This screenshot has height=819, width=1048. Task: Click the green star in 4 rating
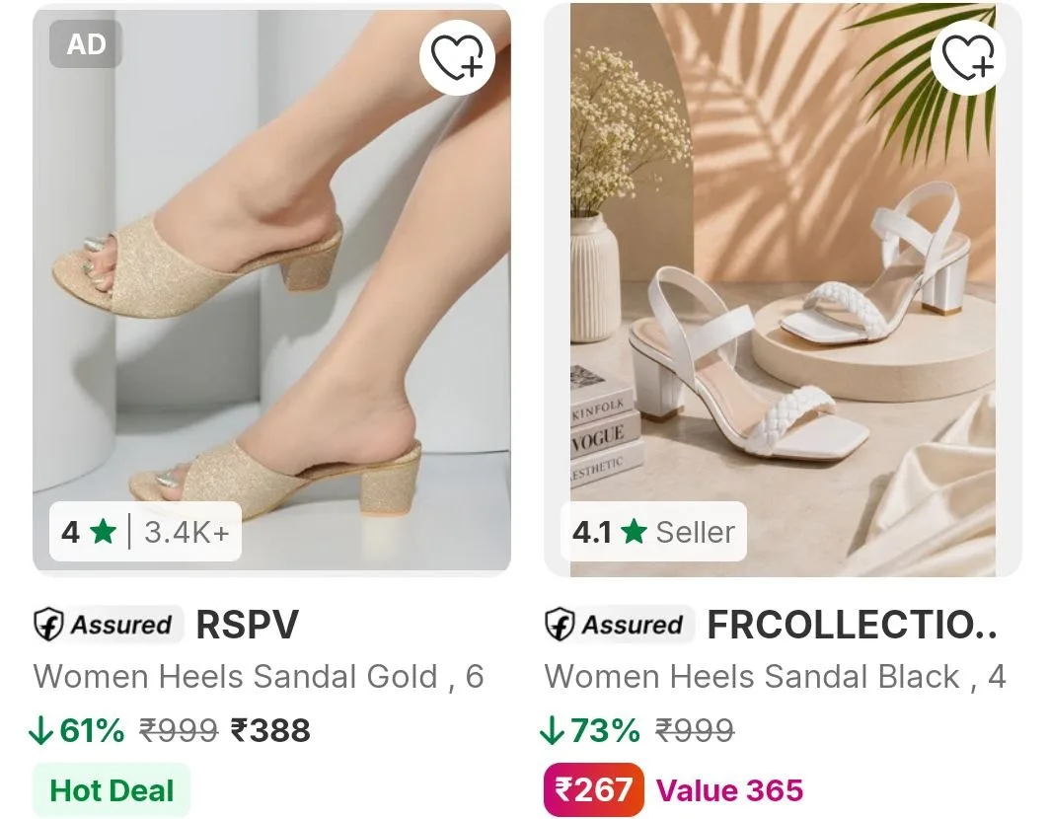(x=103, y=532)
